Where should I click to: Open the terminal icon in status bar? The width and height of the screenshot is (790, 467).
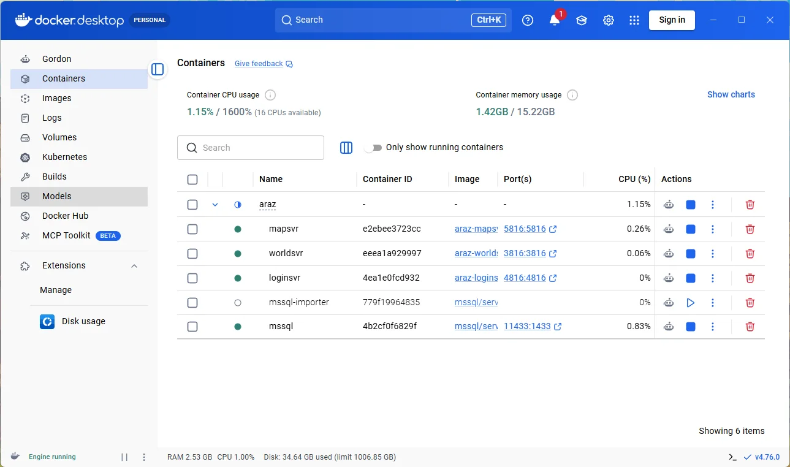pos(732,457)
